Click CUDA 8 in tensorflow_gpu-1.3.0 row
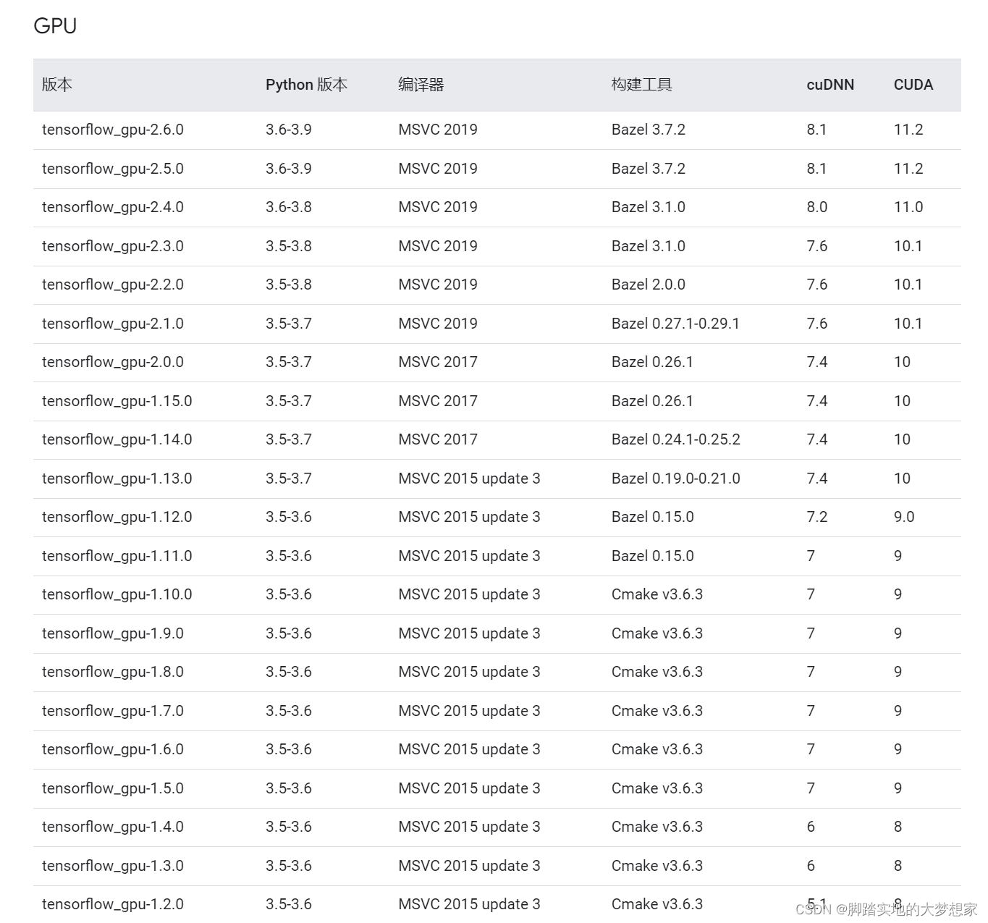Viewport: 988px width, 923px height. 898,866
